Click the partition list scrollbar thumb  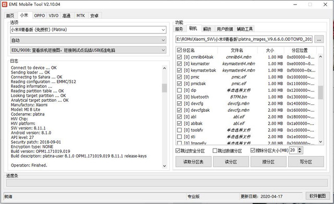pos(320,92)
